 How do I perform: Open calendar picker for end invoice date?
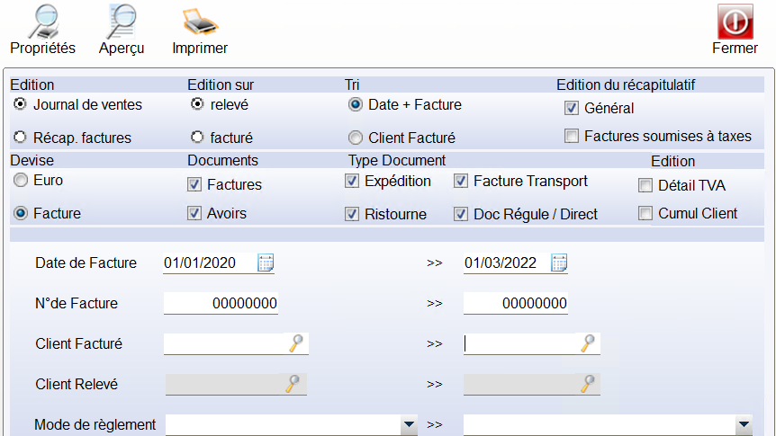point(559,263)
